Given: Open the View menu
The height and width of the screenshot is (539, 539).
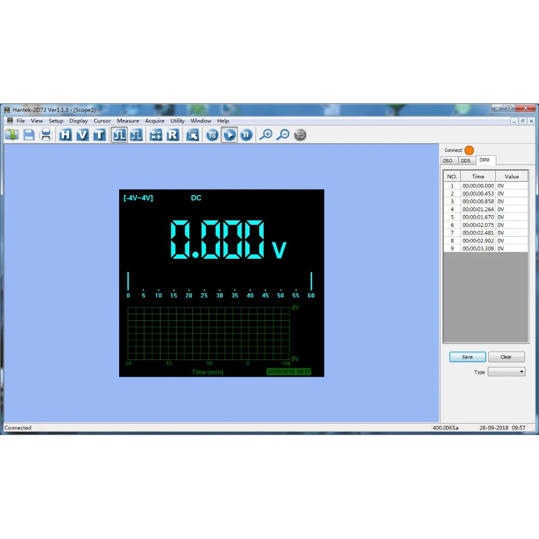Looking at the screenshot, I should (37, 121).
